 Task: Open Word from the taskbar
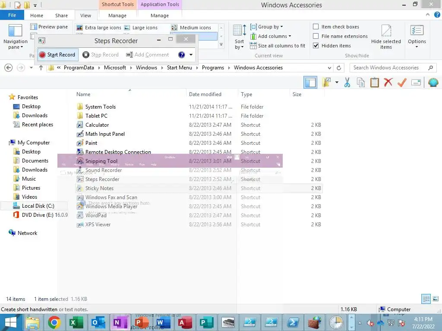pyautogui.click(x=164, y=322)
